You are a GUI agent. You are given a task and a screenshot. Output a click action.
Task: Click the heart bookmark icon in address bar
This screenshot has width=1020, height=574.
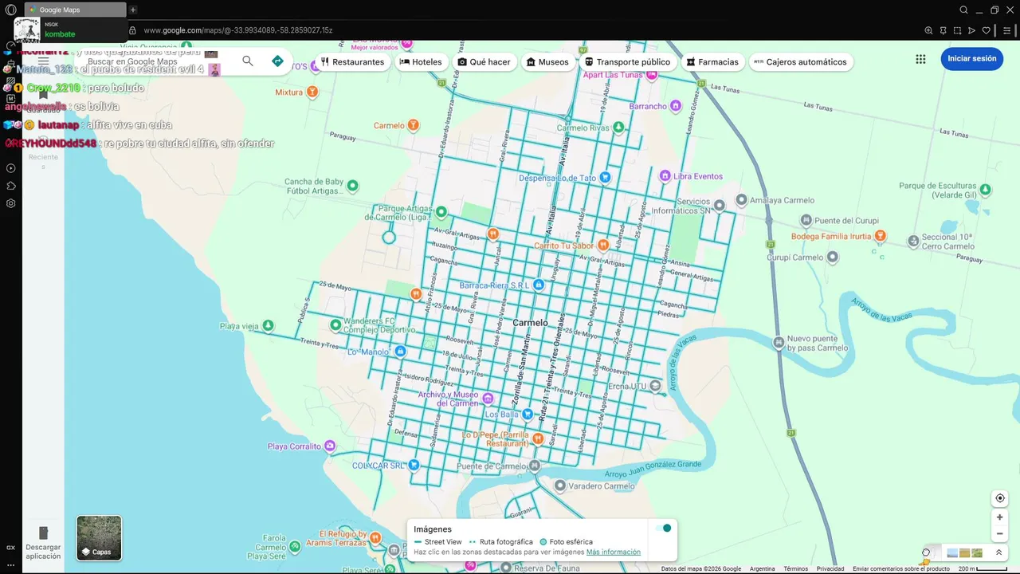tap(986, 30)
